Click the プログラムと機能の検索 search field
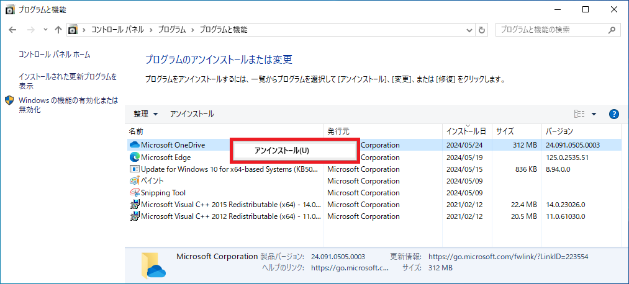 (x=550, y=30)
